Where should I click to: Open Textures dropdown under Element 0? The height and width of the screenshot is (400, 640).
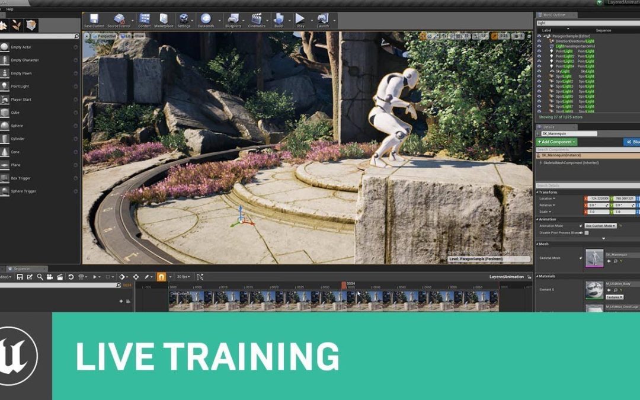pos(615,297)
